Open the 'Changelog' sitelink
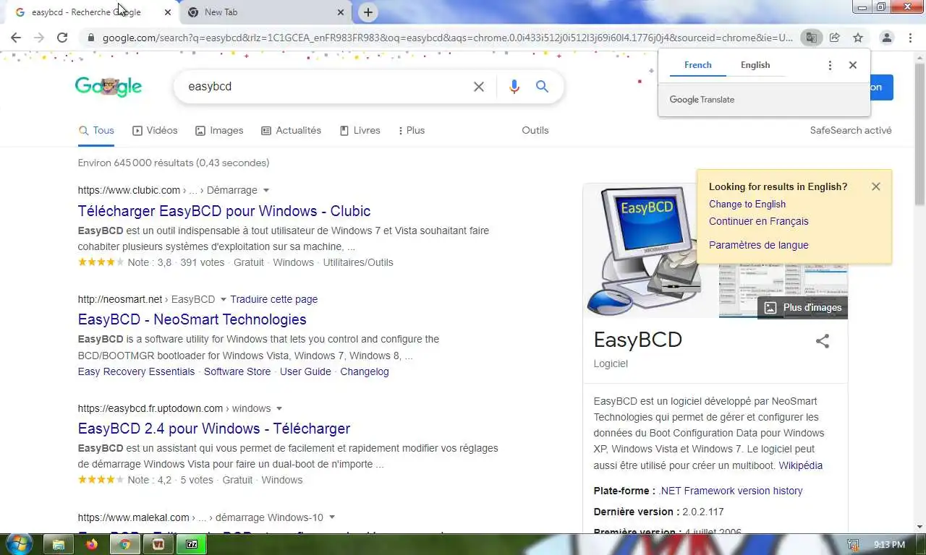This screenshot has width=926, height=555. pyautogui.click(x=365, y=371)
